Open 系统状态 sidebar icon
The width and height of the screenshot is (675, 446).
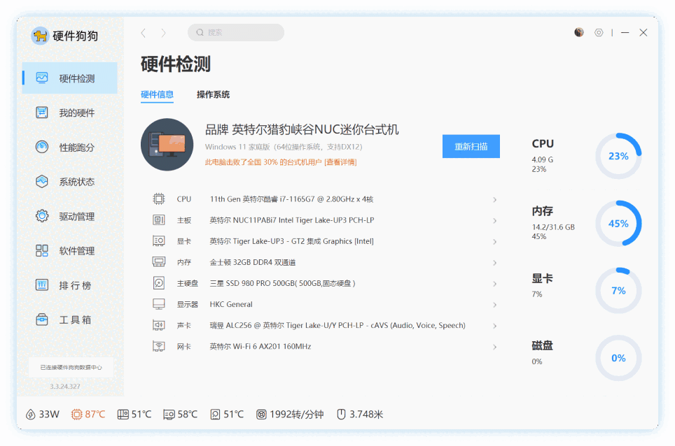pos(42,181)
